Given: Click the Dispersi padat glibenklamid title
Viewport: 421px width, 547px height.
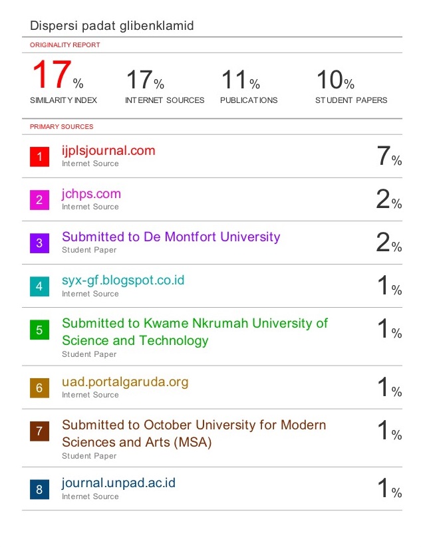Looking at the screenshot, I should point(112,26).
